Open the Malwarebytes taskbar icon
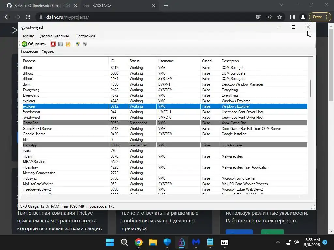 click(196, 242)
